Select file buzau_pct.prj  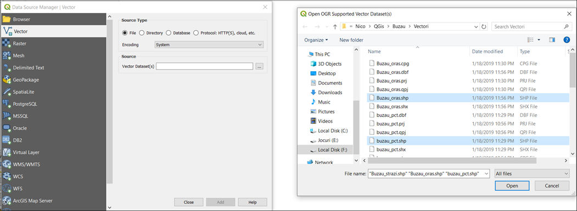pyautogui.click(x=391, y=123)
